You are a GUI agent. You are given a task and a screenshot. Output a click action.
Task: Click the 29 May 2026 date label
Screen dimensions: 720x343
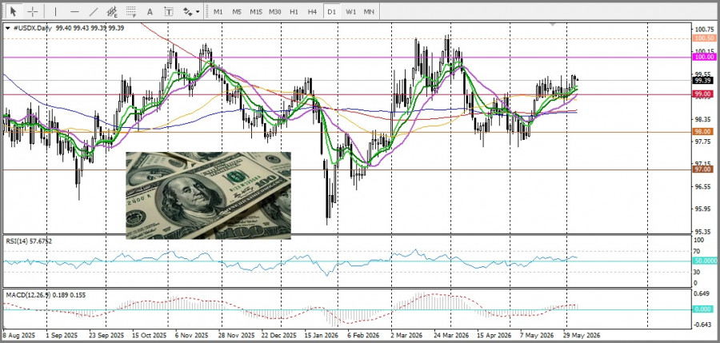click(x=582, y=335)
